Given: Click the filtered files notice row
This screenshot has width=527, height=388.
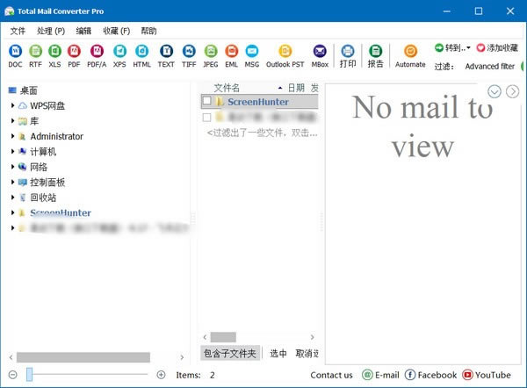Looking at the screenshot, I should [262, 133].
